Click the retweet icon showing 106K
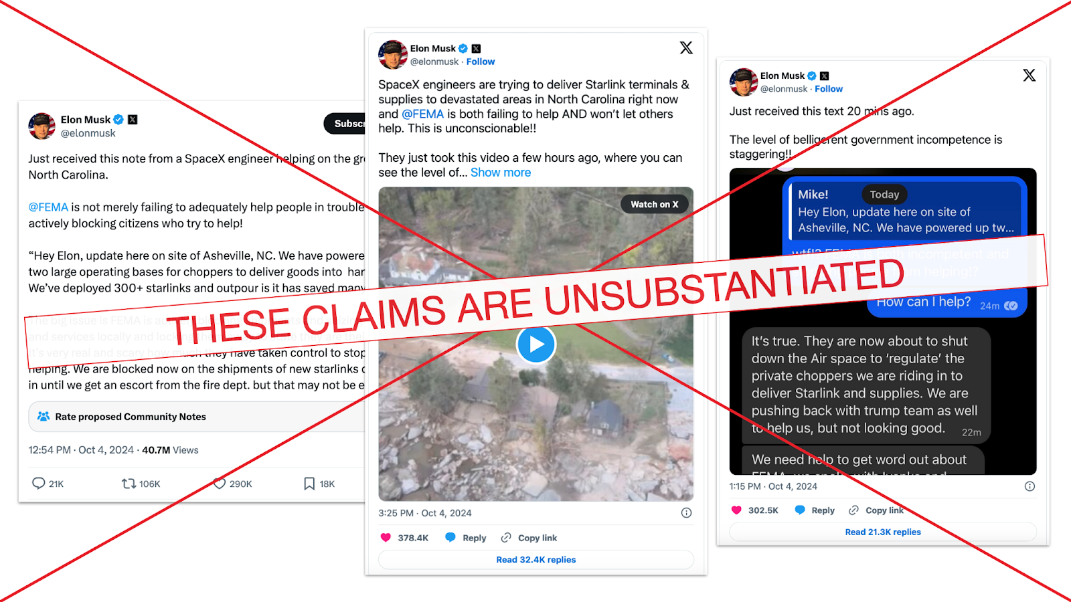This screenshot has height=602, width=1071. pos(129,483)
